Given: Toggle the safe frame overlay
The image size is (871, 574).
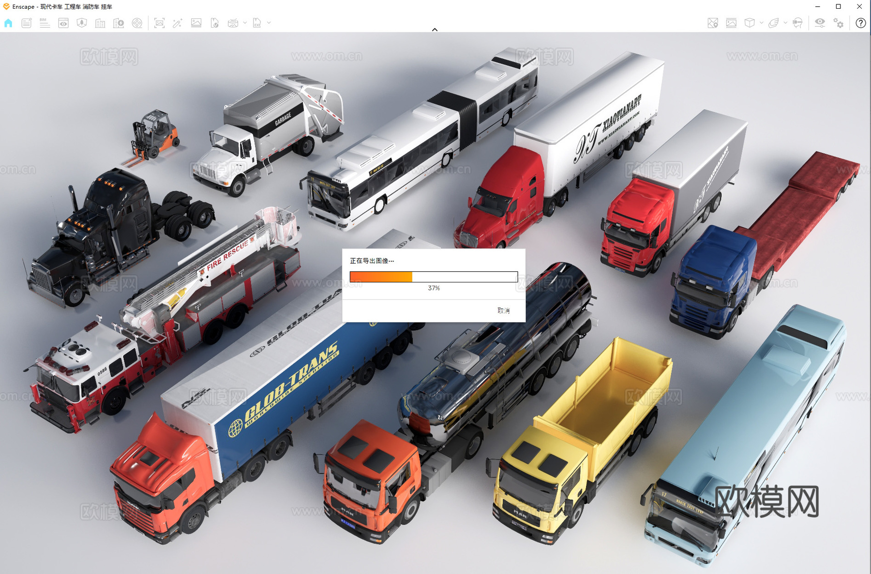Looking at the screenshot, I should point(731,23).
